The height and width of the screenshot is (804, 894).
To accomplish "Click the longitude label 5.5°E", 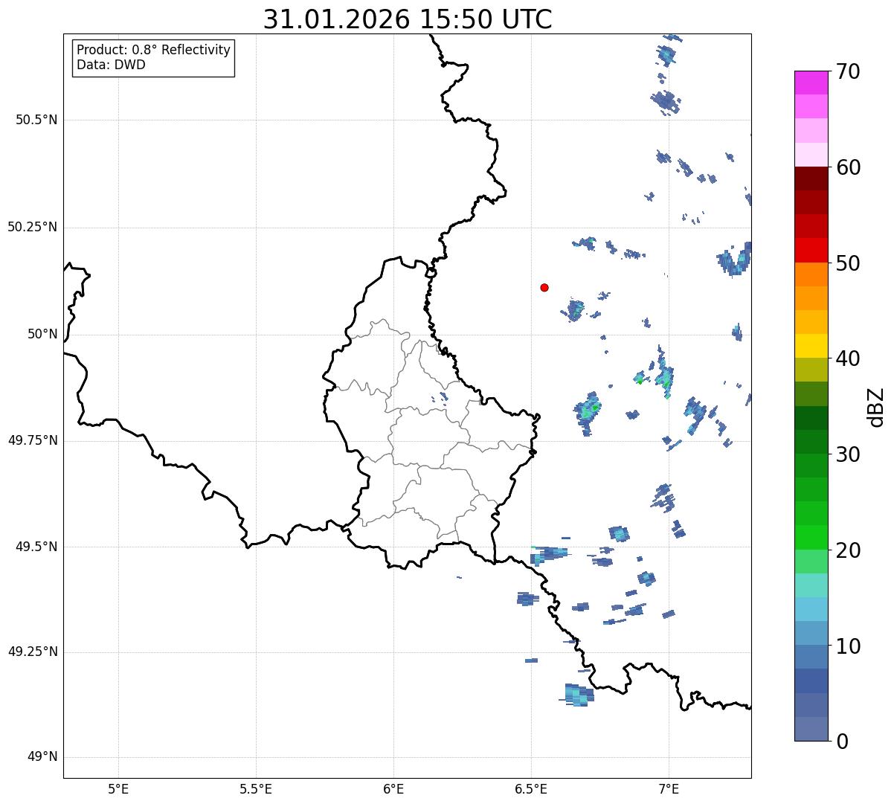I will pos(256,788).
